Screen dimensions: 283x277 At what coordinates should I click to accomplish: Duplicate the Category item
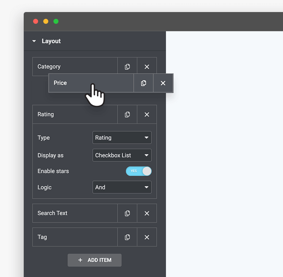pos(127,67)
